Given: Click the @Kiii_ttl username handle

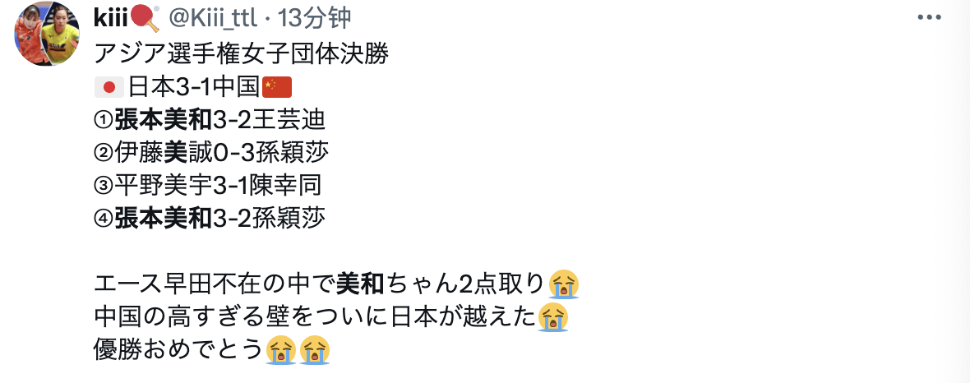Looking at the screenshot, I should (211, 19).
